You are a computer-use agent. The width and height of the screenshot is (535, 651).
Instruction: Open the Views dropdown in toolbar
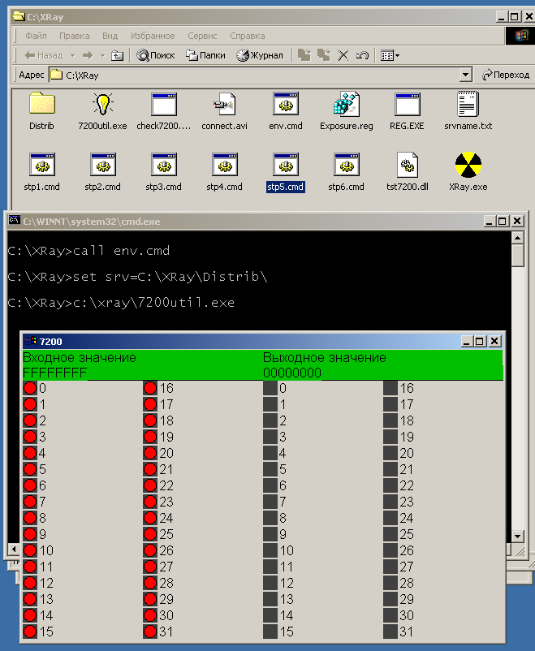[390, 55]
